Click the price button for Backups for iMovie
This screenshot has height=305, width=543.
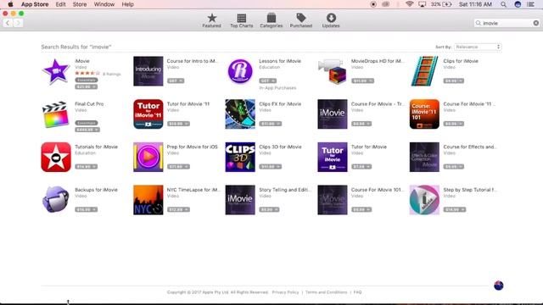[x=87, y=209]
